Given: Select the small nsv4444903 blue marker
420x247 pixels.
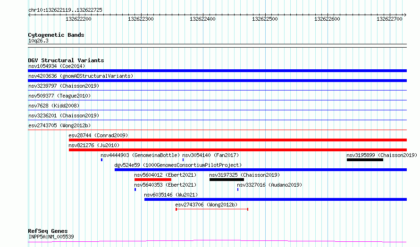Looking at the screenshot, I should pyautogui.click(x=102, y=160).
